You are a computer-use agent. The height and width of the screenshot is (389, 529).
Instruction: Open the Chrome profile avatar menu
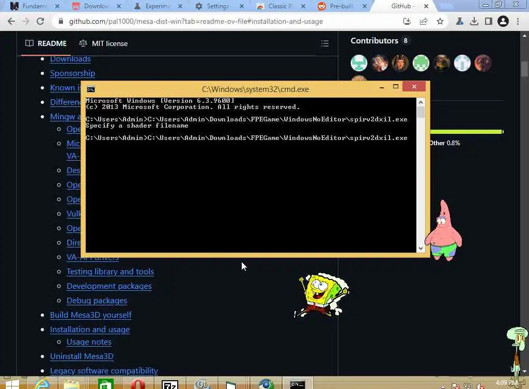(x=503, y=21)
